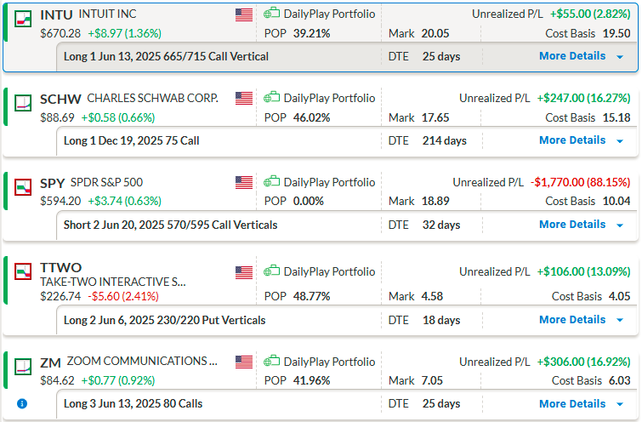Click TTWO price change -$5.60 (2.41%)

click(123, 296)
